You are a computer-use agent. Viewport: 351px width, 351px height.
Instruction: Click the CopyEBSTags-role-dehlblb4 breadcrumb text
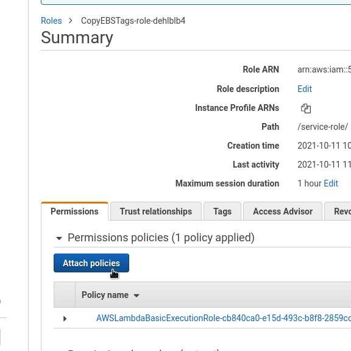pyautogui.click(x=133, y=21)
